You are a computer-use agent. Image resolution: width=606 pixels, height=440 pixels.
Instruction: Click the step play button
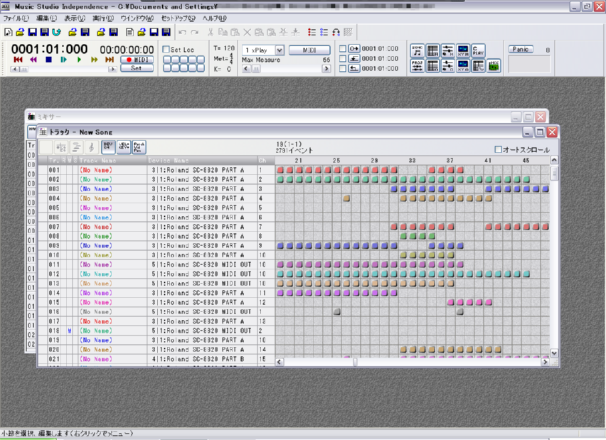[64, 60]
